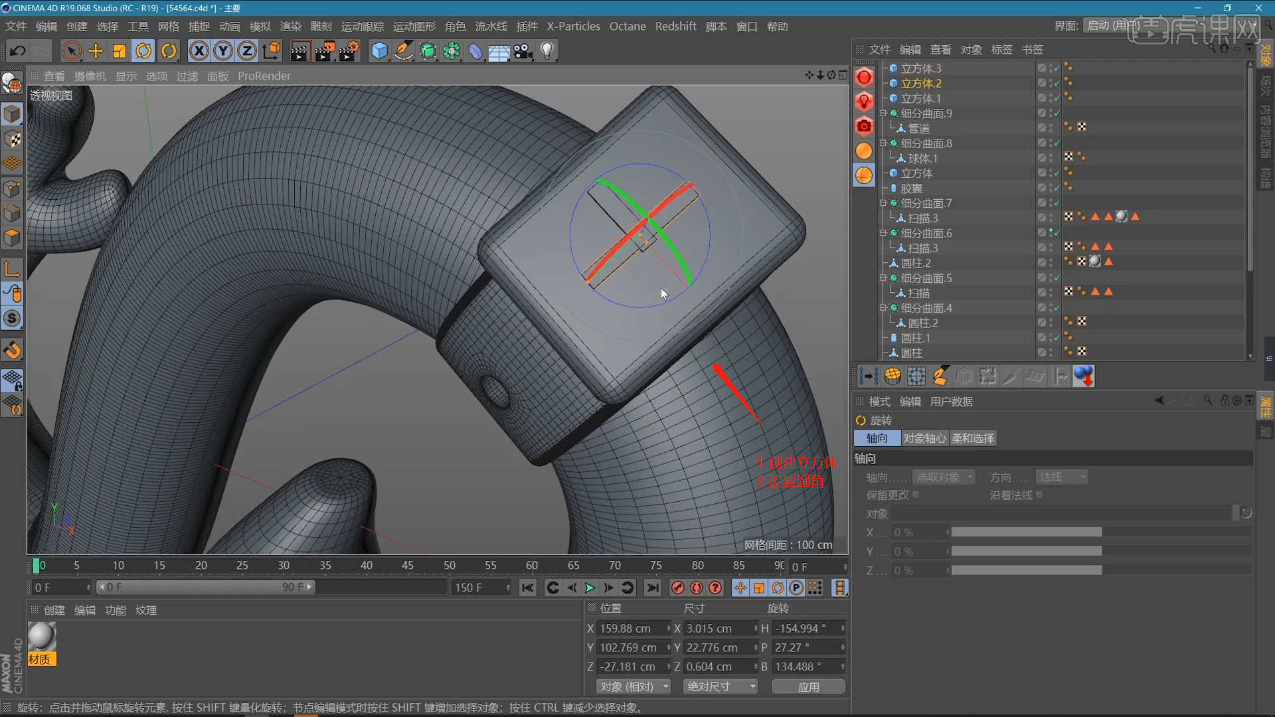
Task: Click the Undo arrow icon
Action: (18, 51)
